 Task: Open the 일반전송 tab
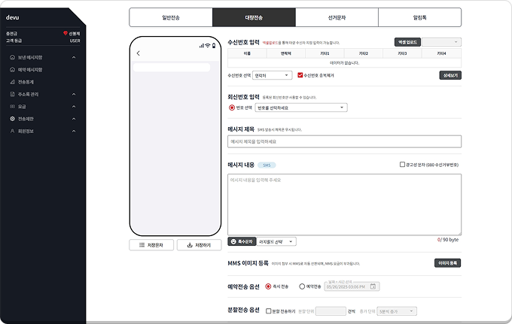pos(171,17)
